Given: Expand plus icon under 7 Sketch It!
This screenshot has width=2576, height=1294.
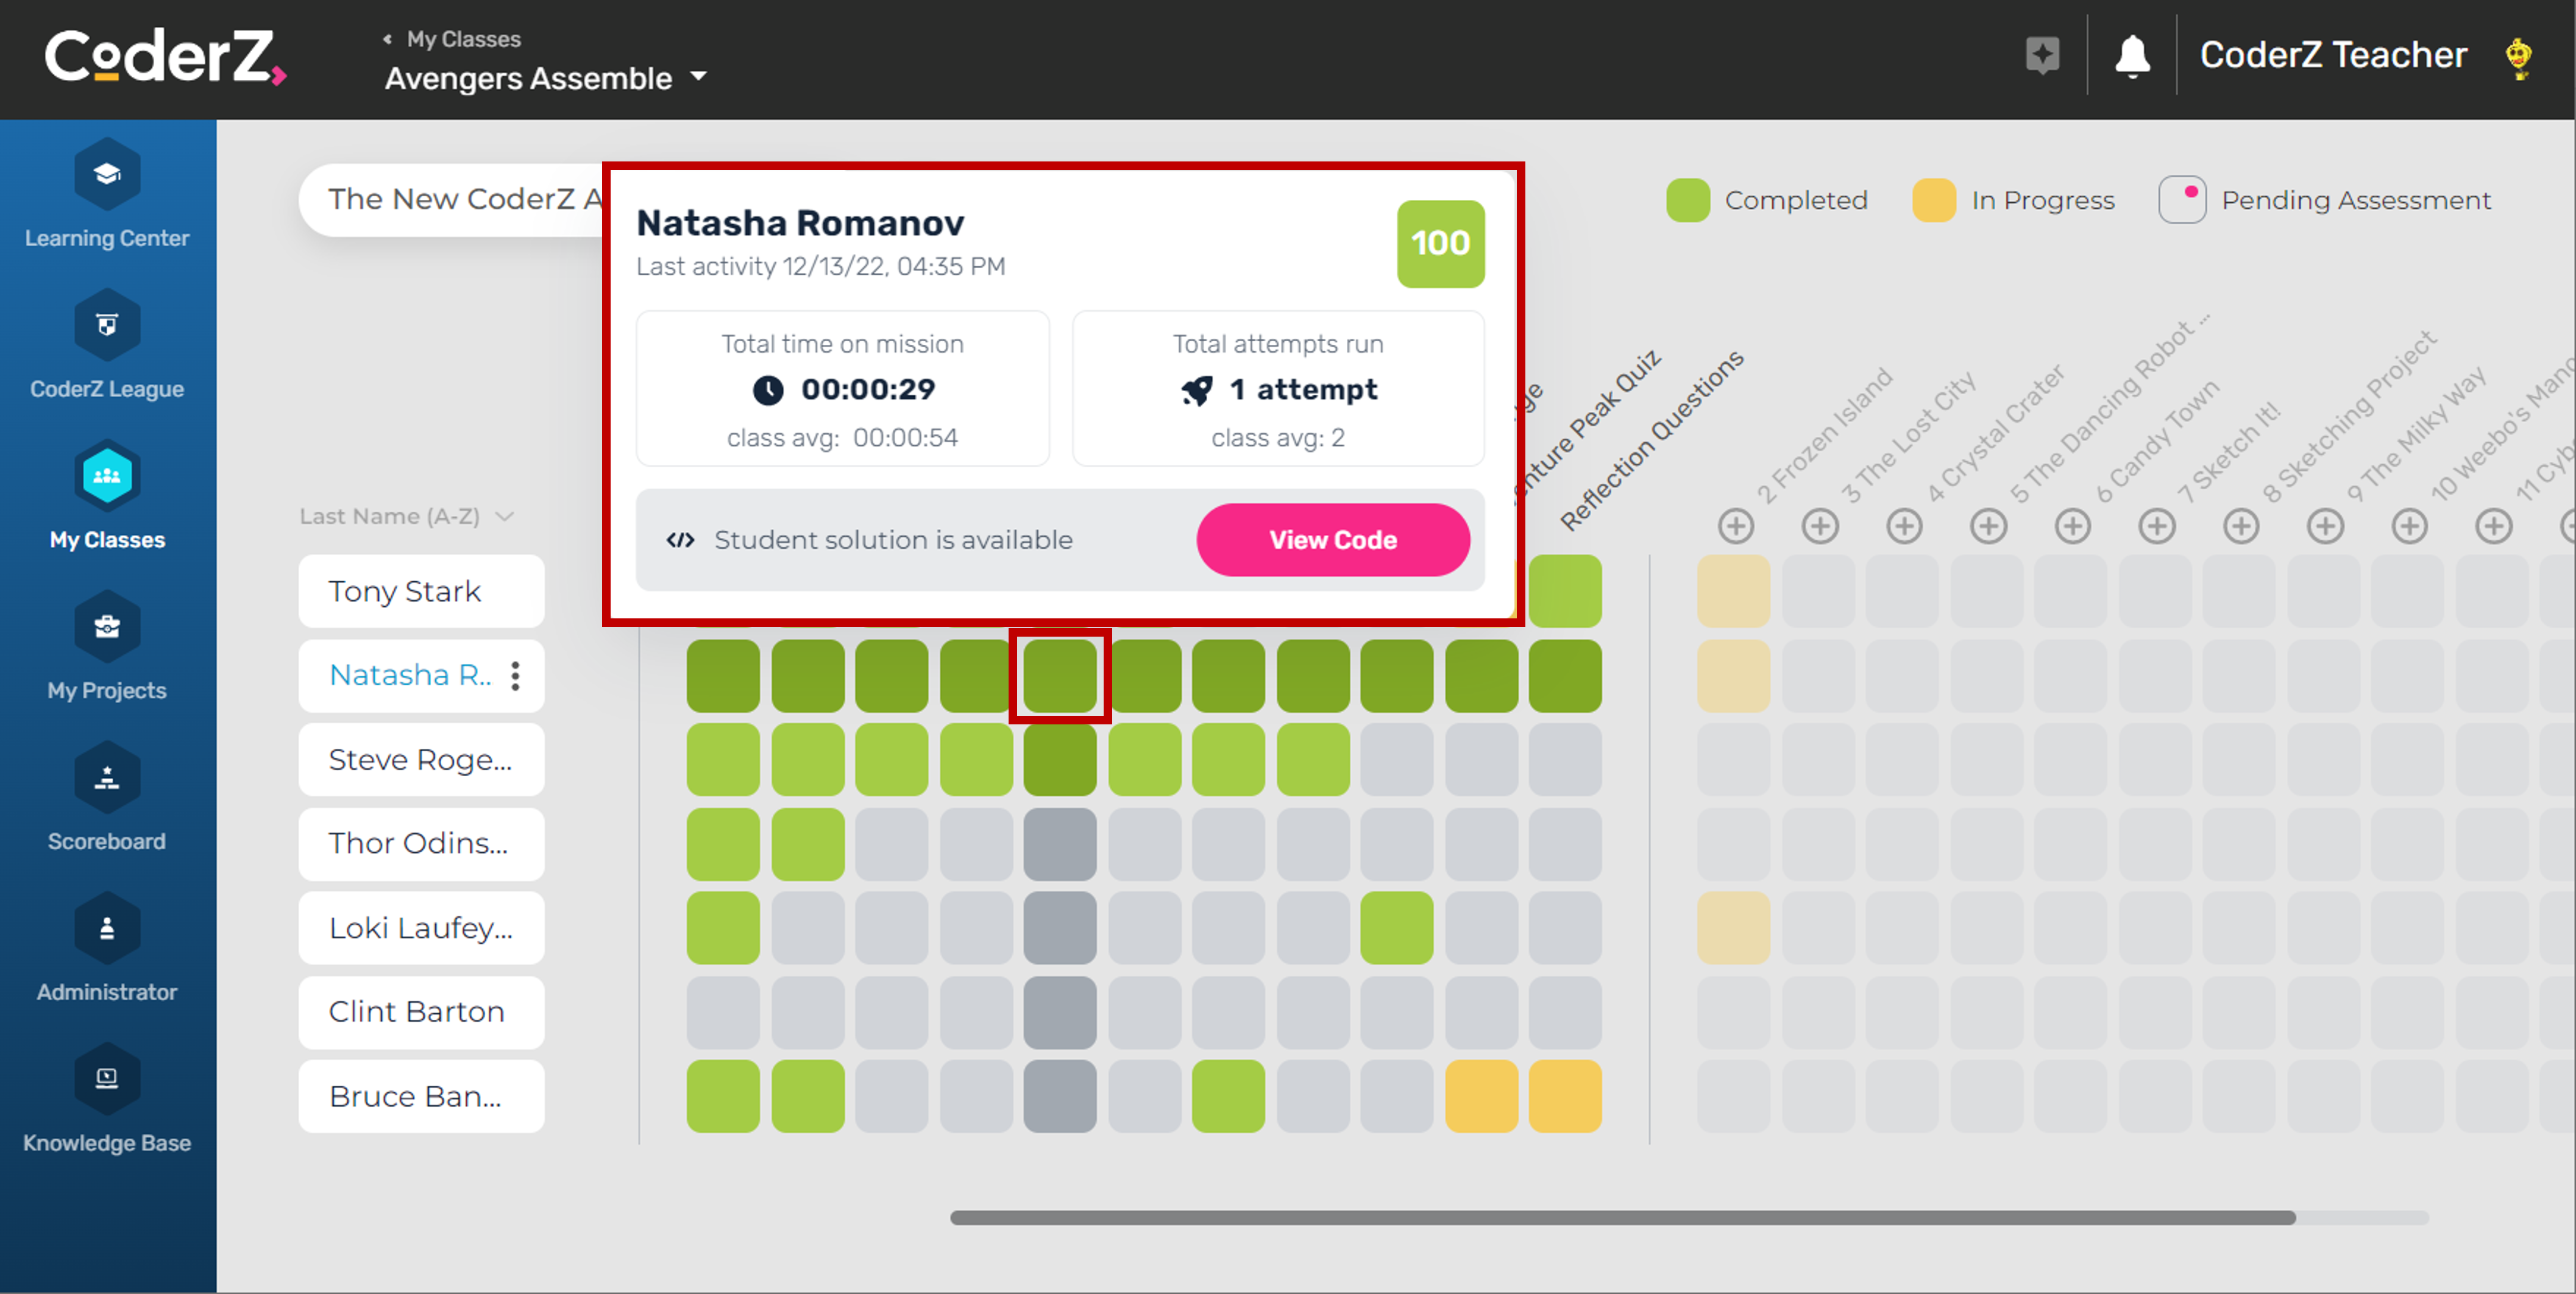Looking at the screenshot, I should point(2157,525).
